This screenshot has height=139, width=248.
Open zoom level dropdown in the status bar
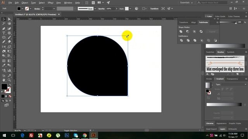[x=25, y=131]
